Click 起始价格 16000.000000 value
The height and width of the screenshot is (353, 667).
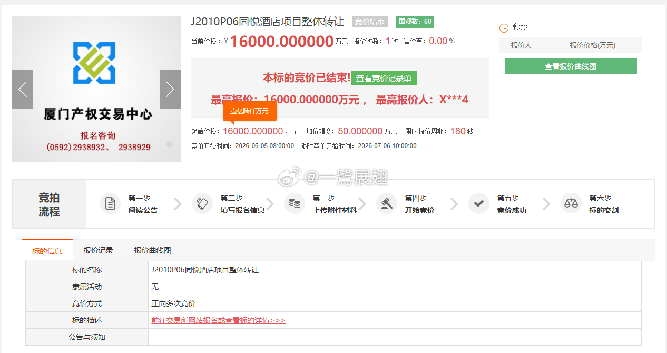pos(253,131)
